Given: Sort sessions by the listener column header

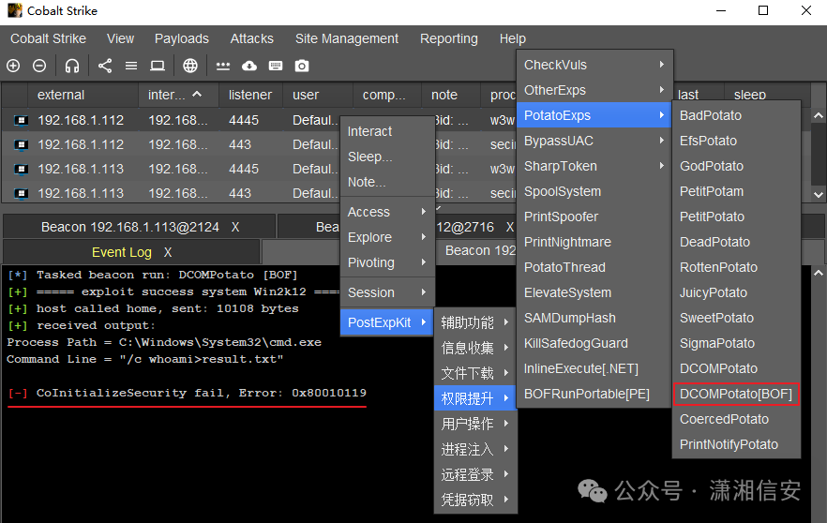Looking at the screenshot, I should coord(250,95).
